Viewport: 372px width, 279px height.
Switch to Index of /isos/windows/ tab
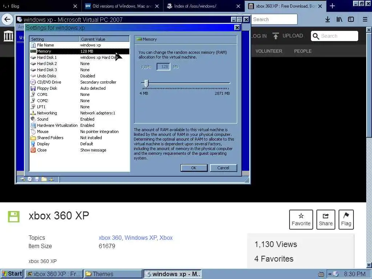(x=204, y=6)
